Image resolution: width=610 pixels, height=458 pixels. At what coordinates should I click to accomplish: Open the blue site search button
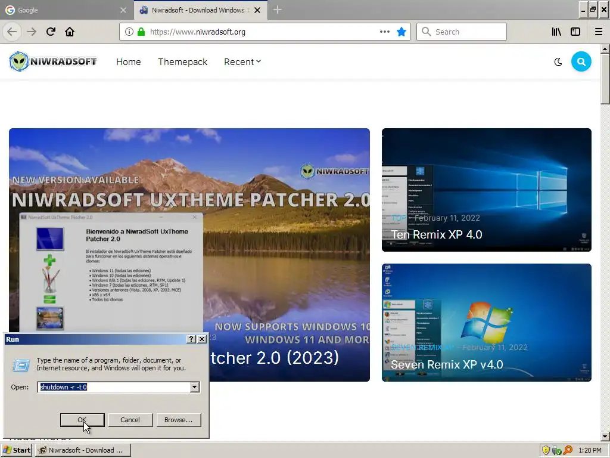pyautogui.click(x=581, y=61)
